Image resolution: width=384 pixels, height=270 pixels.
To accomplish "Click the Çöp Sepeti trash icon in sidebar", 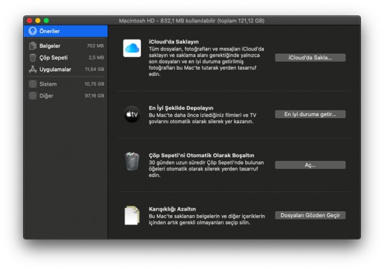I will 33,57.
